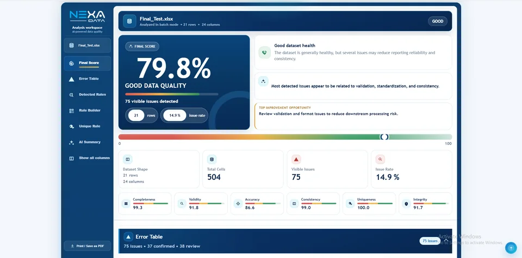Click the Visible Issues count 75
The height and width of the screenshot is (258, 522).
296,177
